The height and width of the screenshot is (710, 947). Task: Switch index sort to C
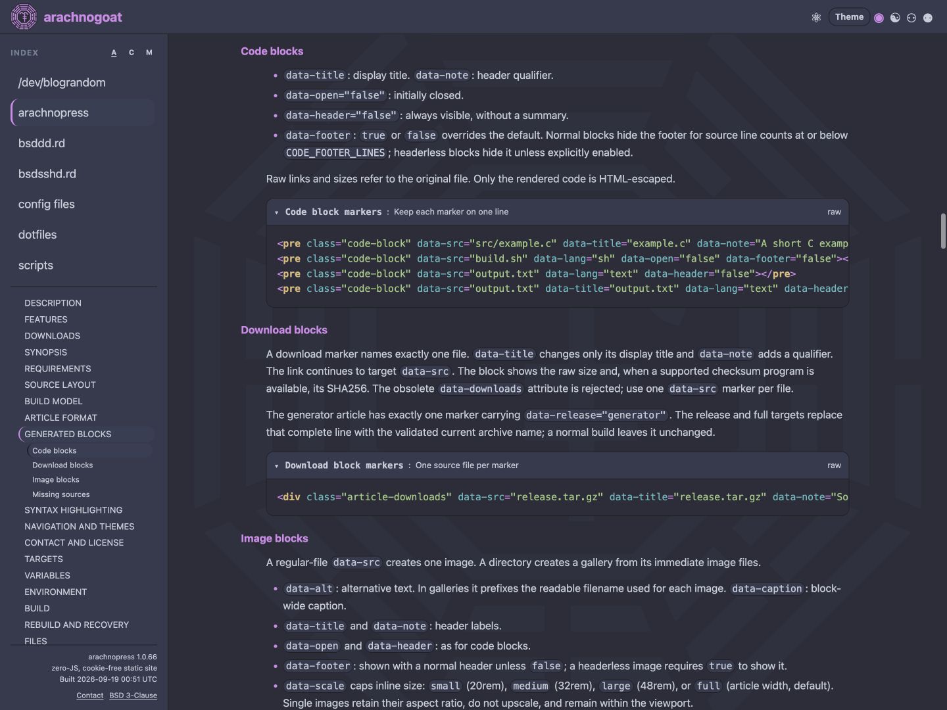(x=132, y=53)
